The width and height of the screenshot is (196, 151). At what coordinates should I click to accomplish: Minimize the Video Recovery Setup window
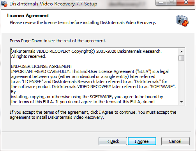tap(161, 3)
